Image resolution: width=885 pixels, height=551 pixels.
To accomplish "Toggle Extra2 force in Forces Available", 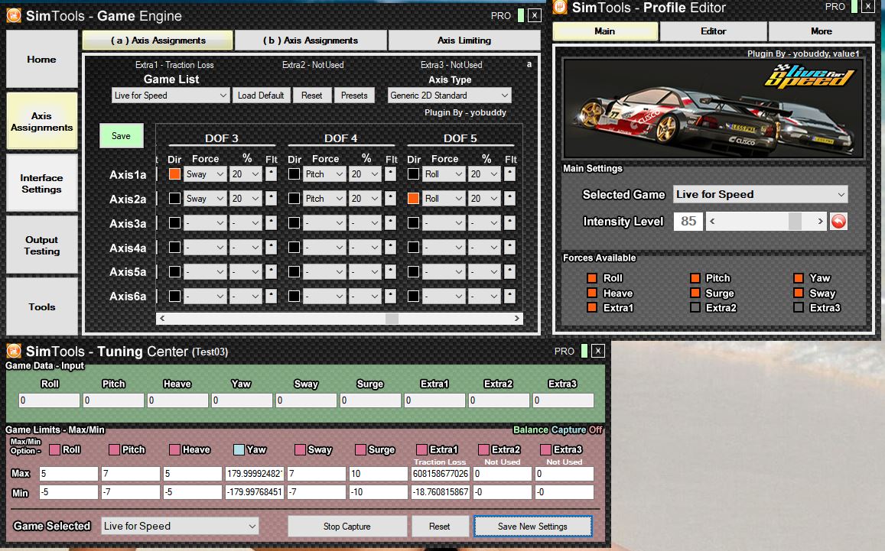I will pyautogui.click(x=695, y=307).
